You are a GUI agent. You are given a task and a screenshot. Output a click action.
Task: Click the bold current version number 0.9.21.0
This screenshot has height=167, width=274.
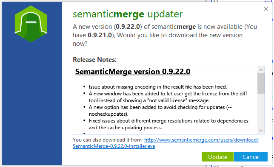[x=100, y=35]
